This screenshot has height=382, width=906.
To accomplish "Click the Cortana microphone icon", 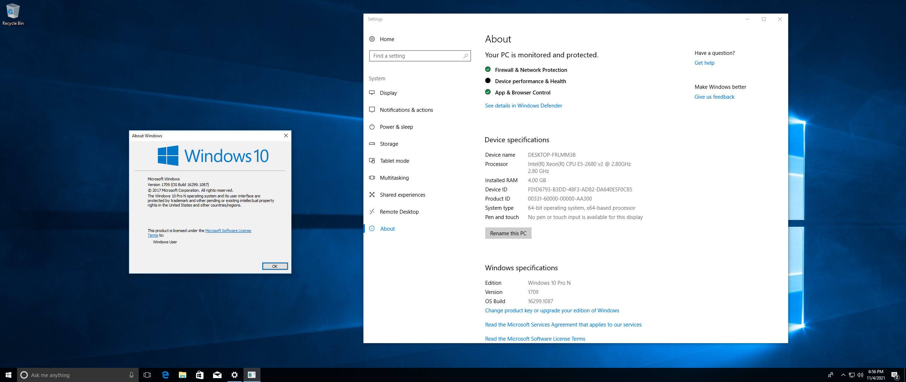I will pos(131,375).
